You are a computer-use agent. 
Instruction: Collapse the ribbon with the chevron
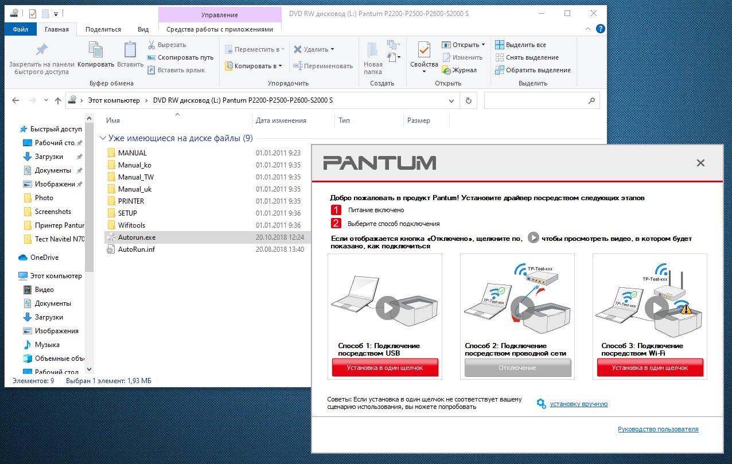coord(588,29)
